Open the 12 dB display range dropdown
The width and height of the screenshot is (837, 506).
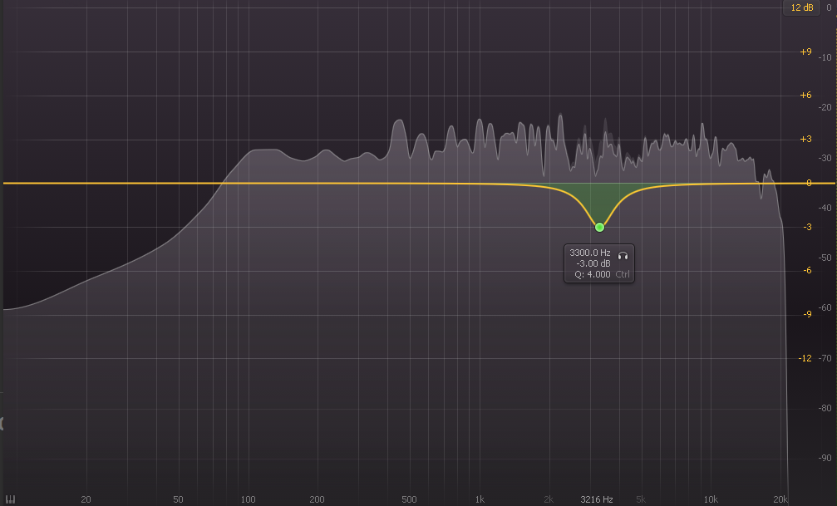coord(802,7)
